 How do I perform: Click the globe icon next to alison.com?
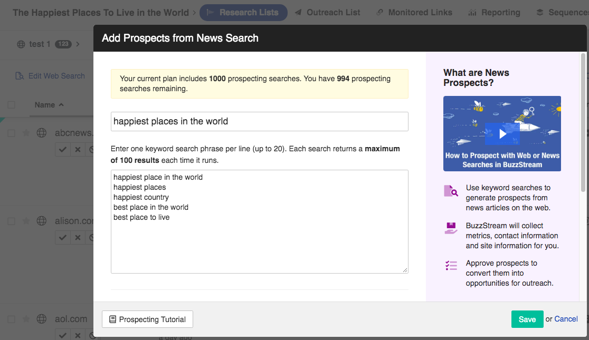click(x=42, y=221)
